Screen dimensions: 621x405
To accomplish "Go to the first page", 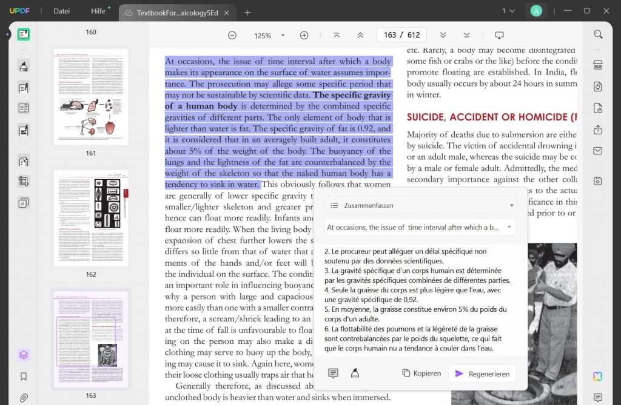I will point(337,35).
